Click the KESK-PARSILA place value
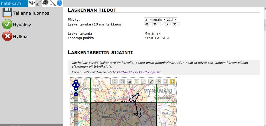 click(157, 38)
